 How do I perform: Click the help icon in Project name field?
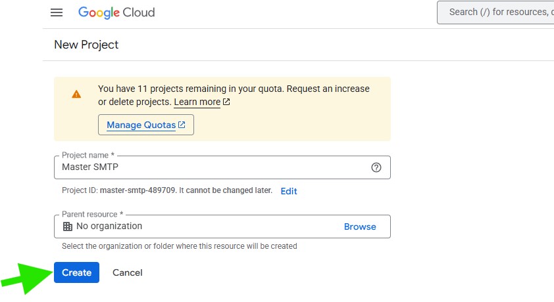pyautogui.click(x=376, y=167)
